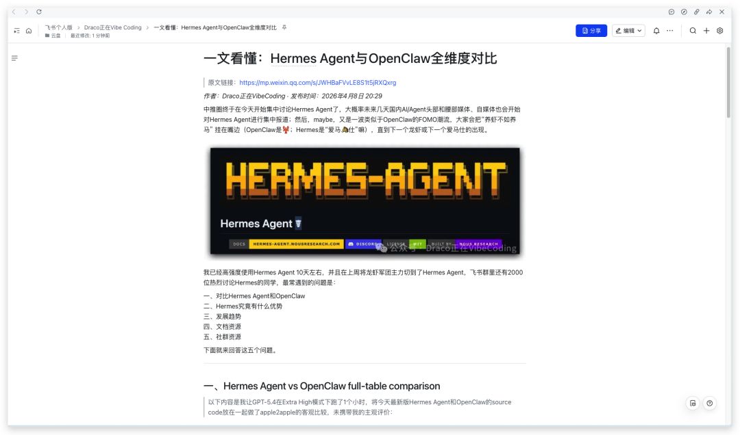This screenshot has height=435, width=740.
Task: Click the home icon beside the breadcrumb
Action: click(27, 29)
